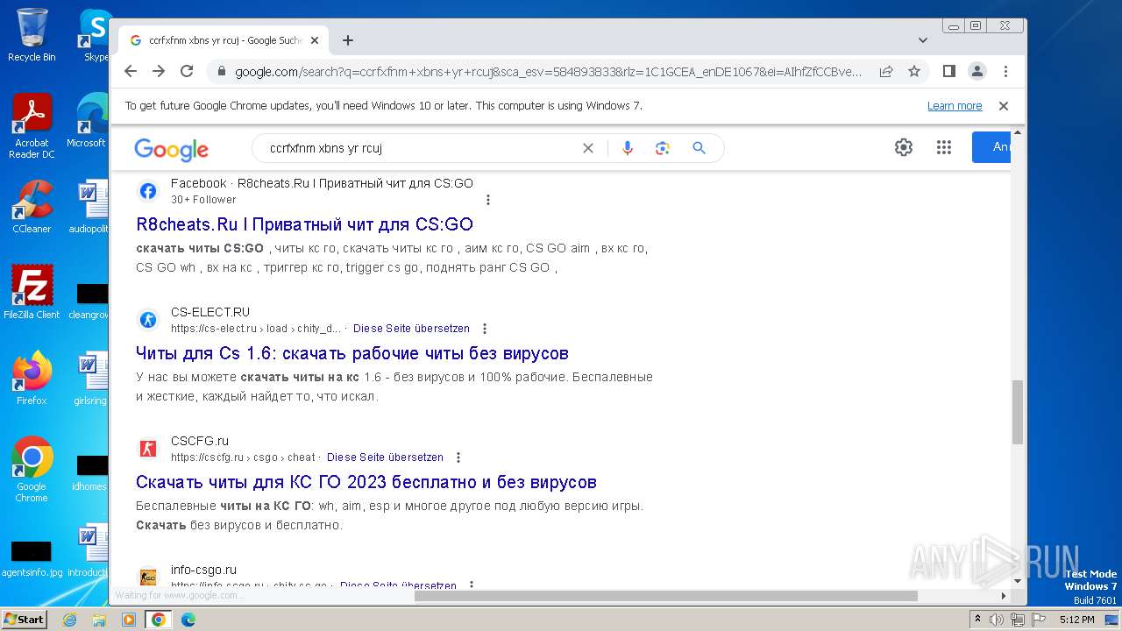Open the volume speaker tray icon
Screen dimensions: 1122x631
tap(997, 620)
